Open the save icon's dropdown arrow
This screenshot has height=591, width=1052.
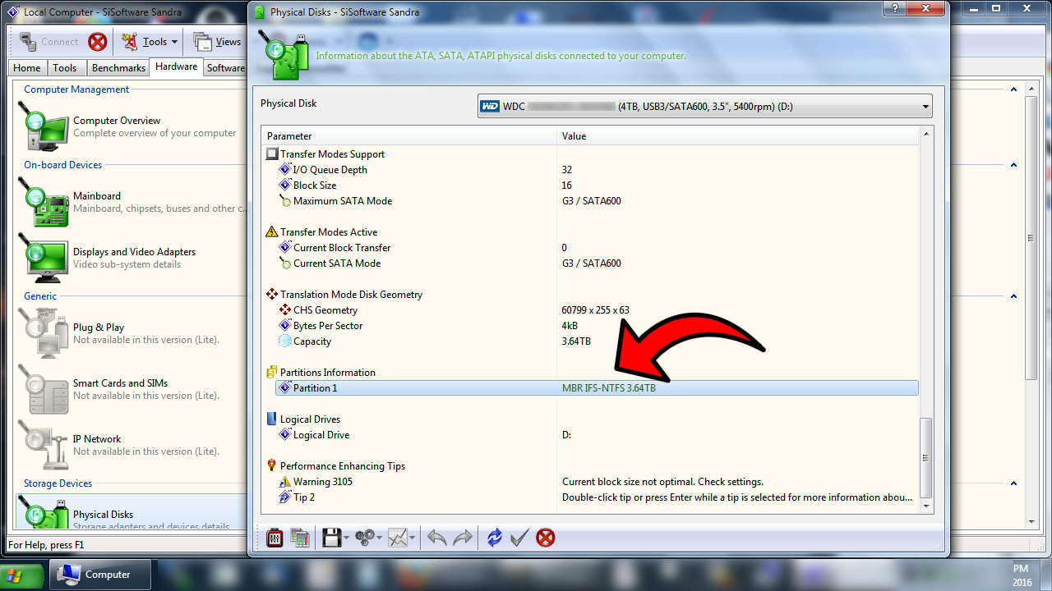pos(347,538)
